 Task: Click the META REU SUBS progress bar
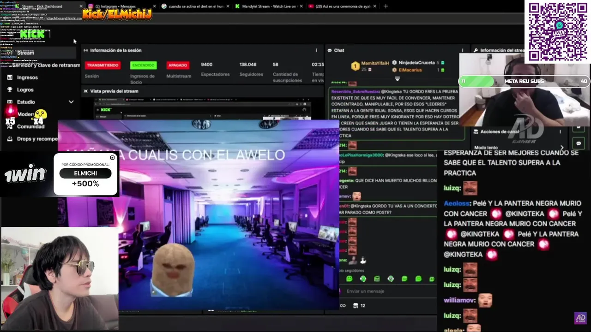525,81
